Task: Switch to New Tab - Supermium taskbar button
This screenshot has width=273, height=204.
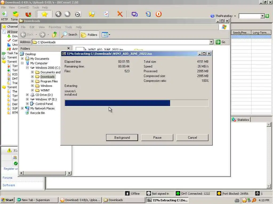Action: tap(37, 200)
